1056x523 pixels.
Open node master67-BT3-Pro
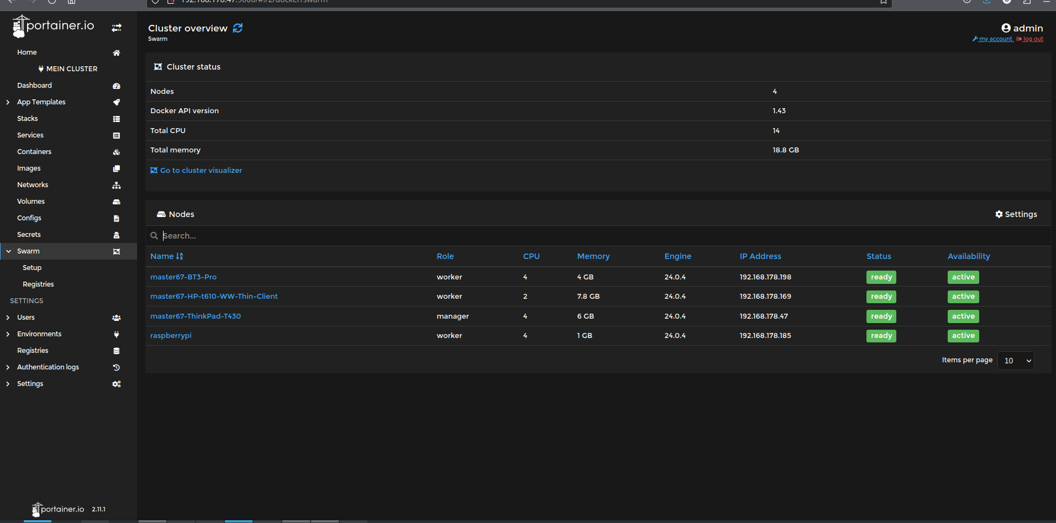point(183,277)
